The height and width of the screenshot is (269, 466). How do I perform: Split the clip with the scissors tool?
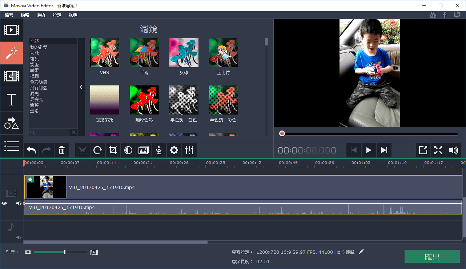click(x=83, y=150)
